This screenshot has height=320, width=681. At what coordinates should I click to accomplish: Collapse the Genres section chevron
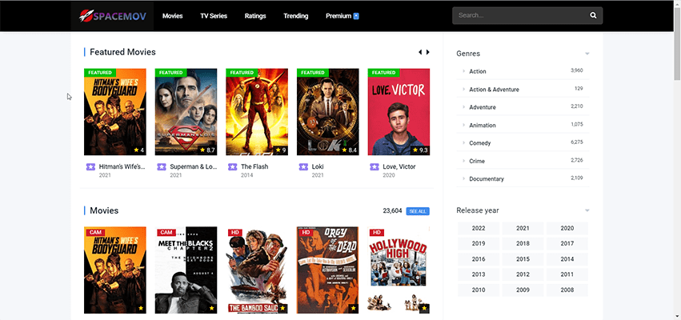click(587, 54)
